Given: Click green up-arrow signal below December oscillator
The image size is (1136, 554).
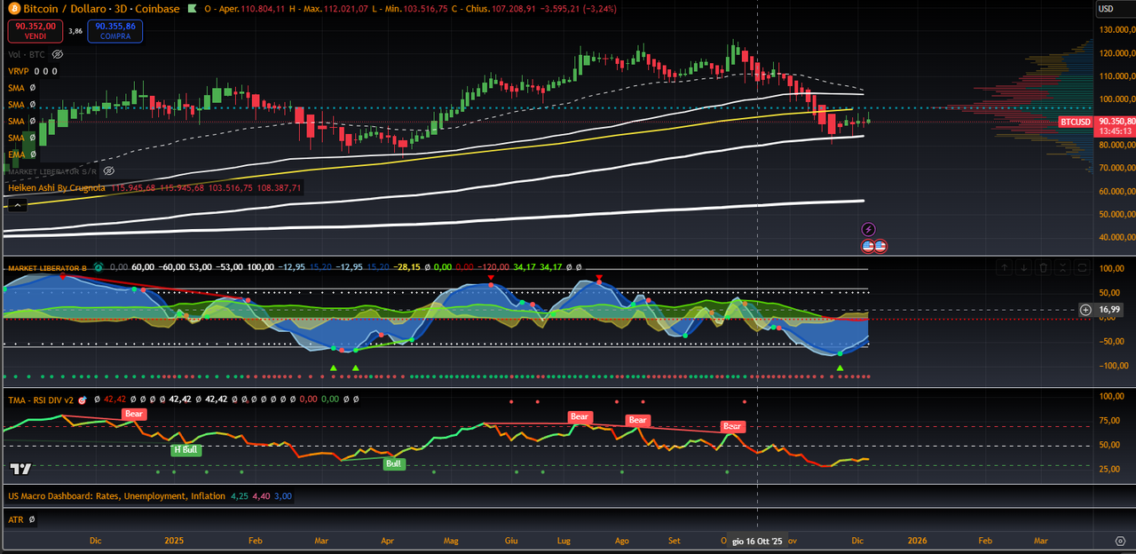Looking at the screenshot, I should click(840, 368).
